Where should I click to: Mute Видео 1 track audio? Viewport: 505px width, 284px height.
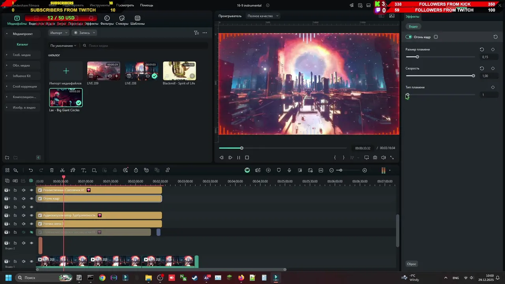[x=23, y=262]
